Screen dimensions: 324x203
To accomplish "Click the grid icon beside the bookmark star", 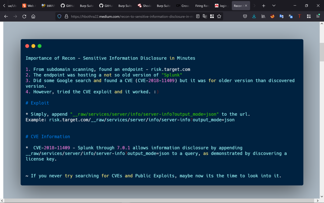I will click(212, 17).
